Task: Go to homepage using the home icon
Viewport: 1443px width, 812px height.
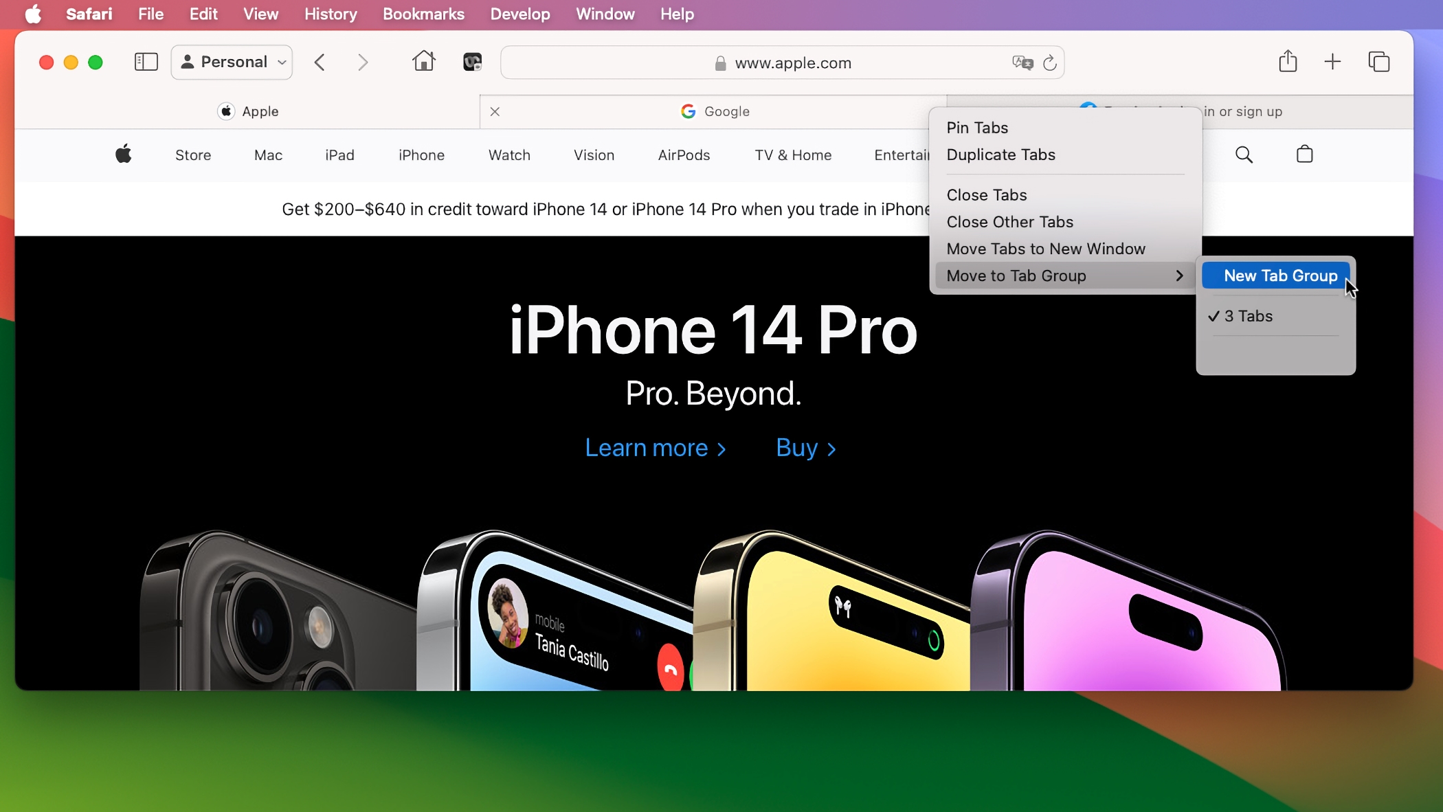Action: tap(424, 61)
